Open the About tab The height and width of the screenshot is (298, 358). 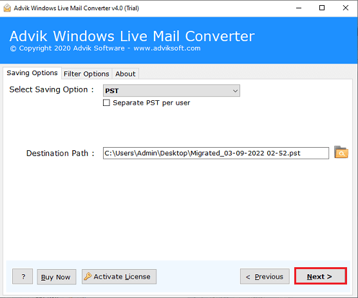tap(126, 74)
